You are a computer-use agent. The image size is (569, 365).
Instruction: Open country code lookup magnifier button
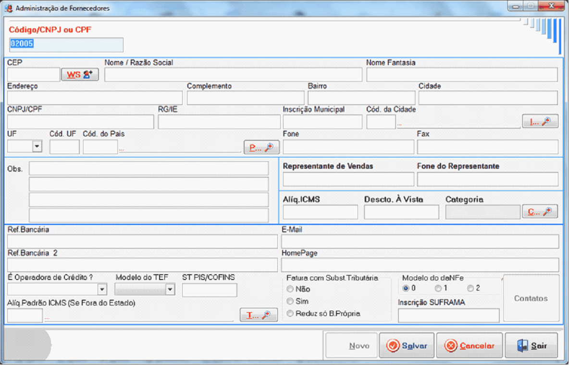(x=261, y=147)
